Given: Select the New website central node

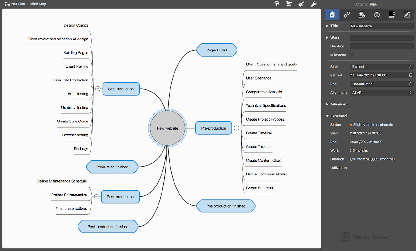Looking at the screenshot, I should coord(167,128).
